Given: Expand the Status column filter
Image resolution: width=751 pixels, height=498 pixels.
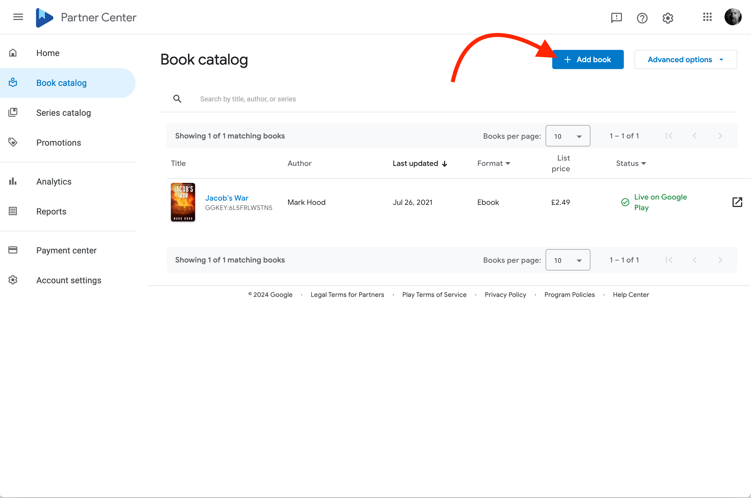Looking at the screenshot, I should 631,163.
